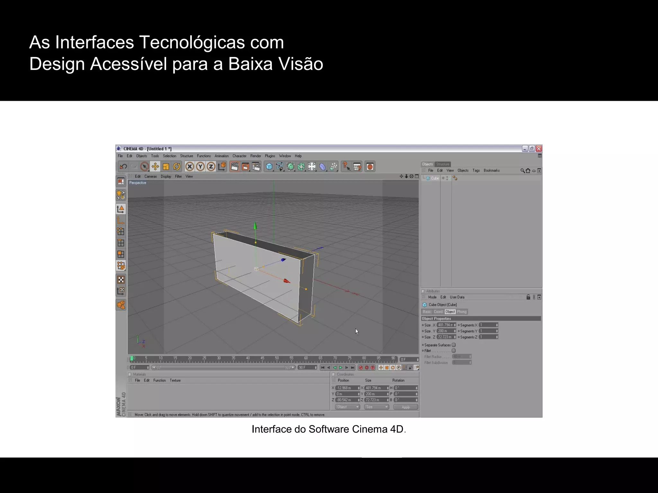
Task: Switch to the Structure tab
Action: (x=443, y=164)
